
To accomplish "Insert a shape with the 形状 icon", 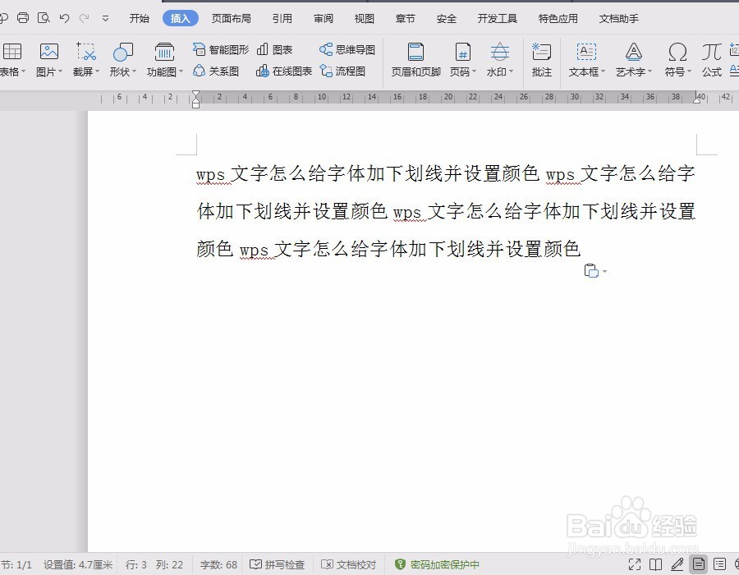I will tap(122, 52).
